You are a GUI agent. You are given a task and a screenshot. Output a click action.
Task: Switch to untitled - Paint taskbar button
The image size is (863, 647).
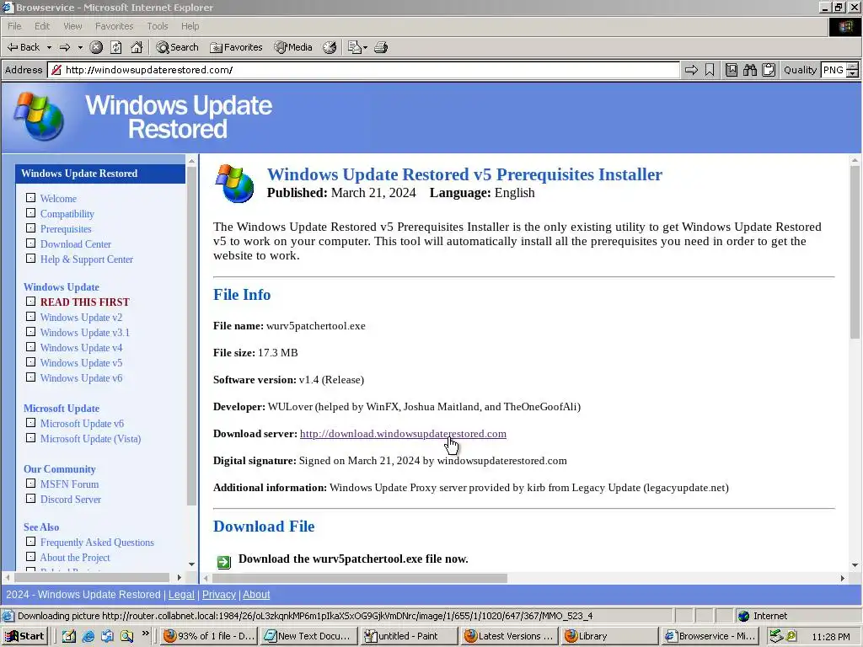[409, 636]
